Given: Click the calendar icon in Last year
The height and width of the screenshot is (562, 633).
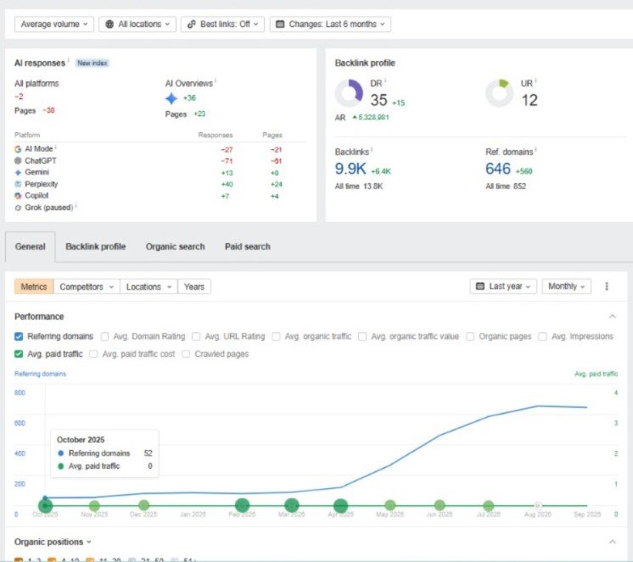Looking at the screenshot, I should point(480,287).
